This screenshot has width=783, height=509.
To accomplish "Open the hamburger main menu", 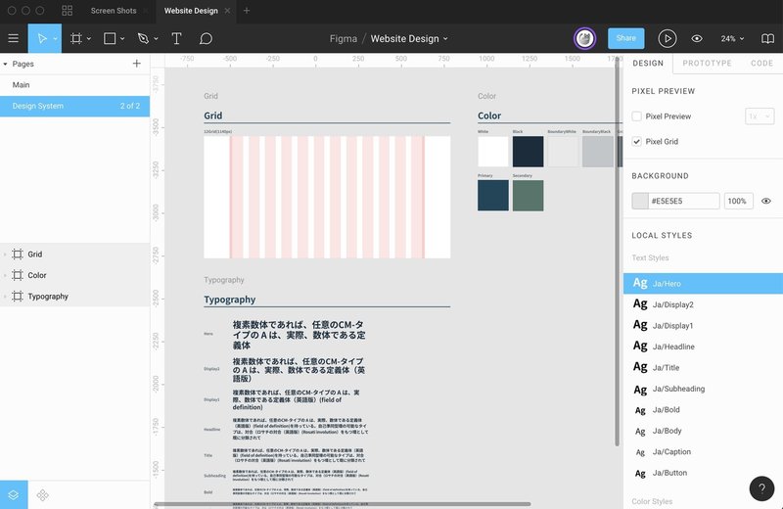I will [x=14, y=38].
